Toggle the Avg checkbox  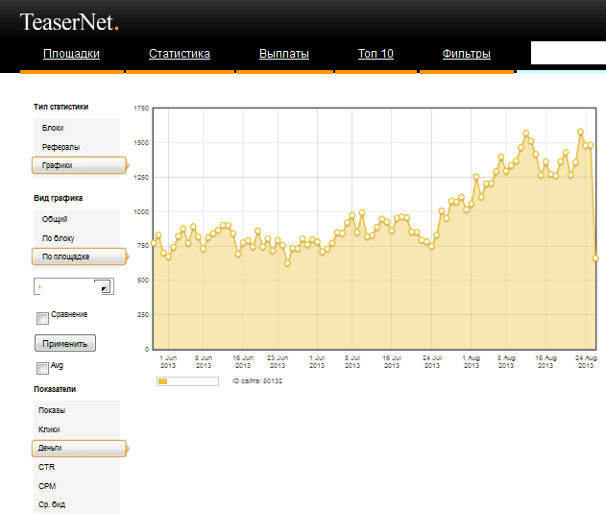[x=42, y=368]
